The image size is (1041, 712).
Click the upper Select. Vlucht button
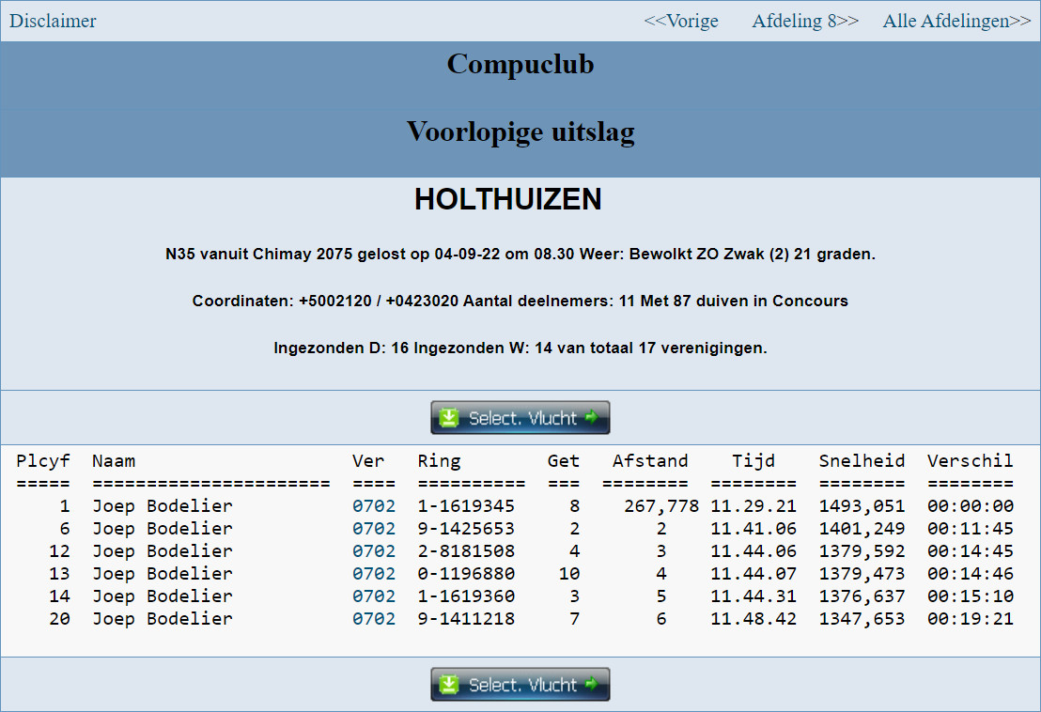520,417
